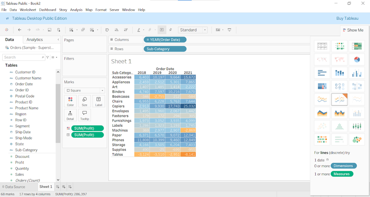
Task: Click the Show/Hide Cards toolbar icon
Action: tap(218, 30)
